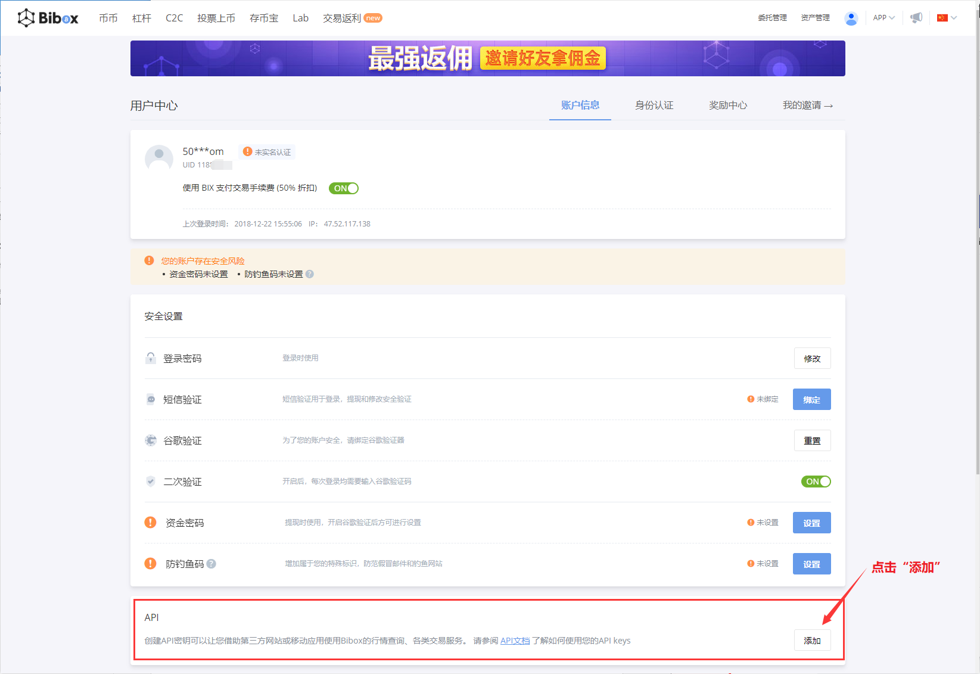Image resolution: width=980 pixels, height=674 pixels.
Task: Open 委托管理 in header
Action: click(772, 18)
